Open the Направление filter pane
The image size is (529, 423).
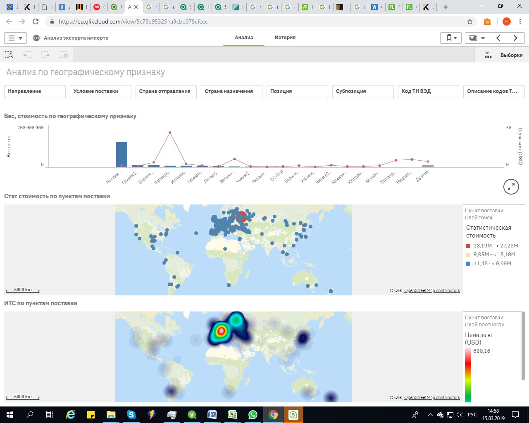pyautogui.click(x=35, y=91)
